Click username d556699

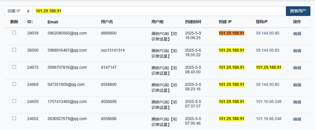(108, 101)
